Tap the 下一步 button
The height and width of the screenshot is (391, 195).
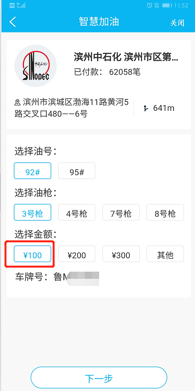99,378
